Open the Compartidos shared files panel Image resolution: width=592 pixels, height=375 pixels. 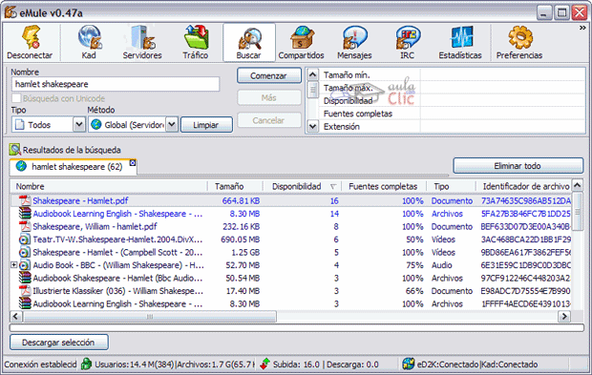click(302, 42)
